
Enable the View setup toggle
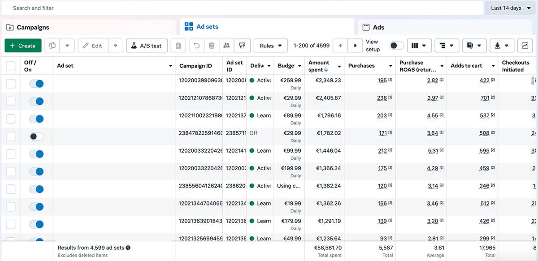[396, 46]
